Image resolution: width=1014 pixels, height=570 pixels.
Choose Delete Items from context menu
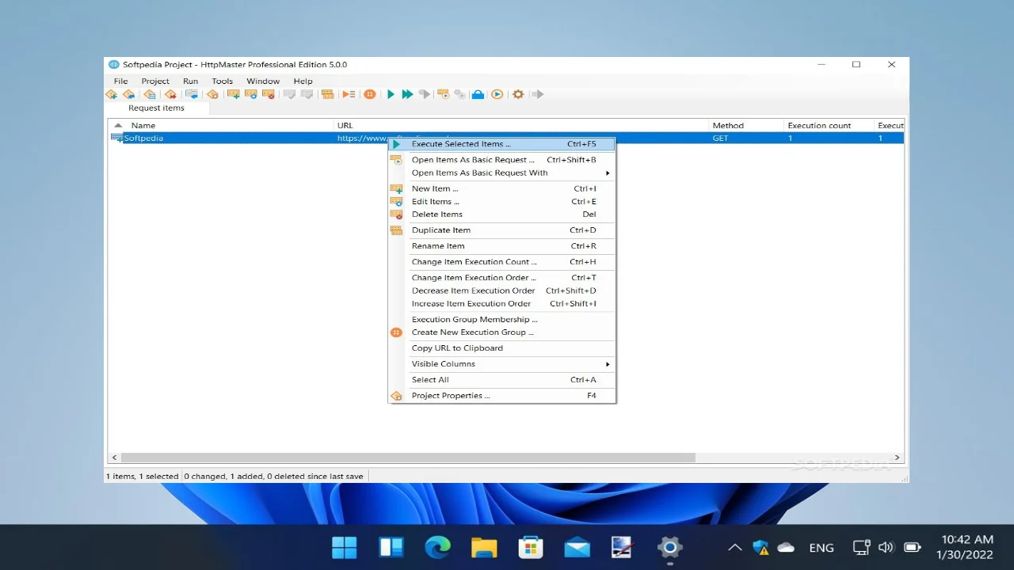[502, 214]
